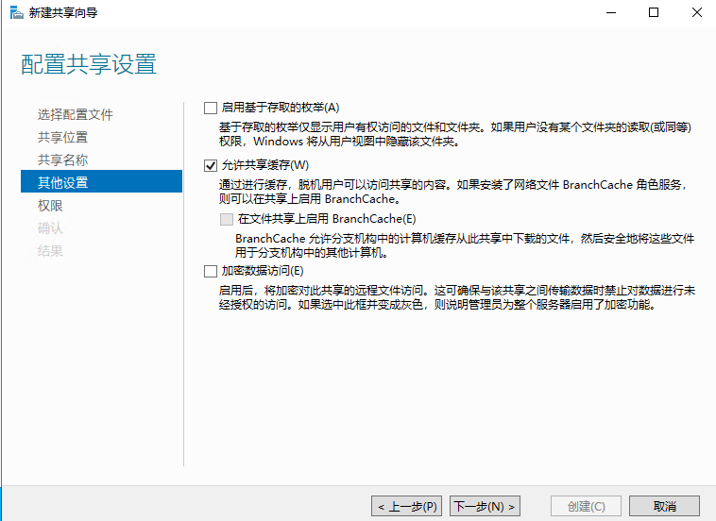Open the 共享位置 step in the sidebar
The image size is (716, 521).
[x=63, y=137]
